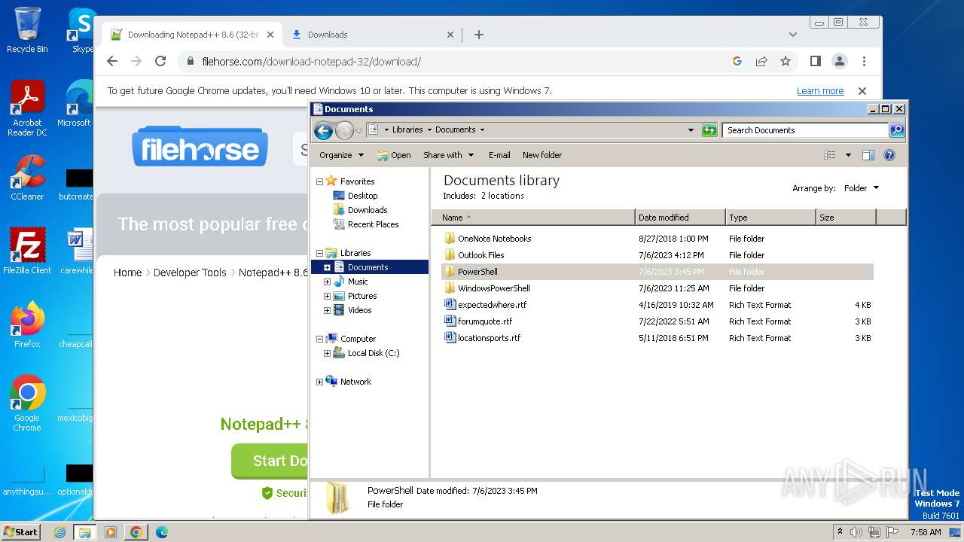The width and height of the screenshot is (964, 542).
Task: Open Chrome side panel icon
Action: coord(815,62)
